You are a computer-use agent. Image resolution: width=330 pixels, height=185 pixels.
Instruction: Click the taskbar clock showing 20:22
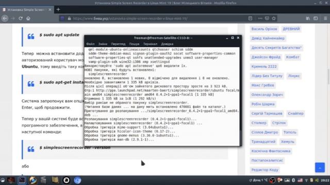[325, 180]
